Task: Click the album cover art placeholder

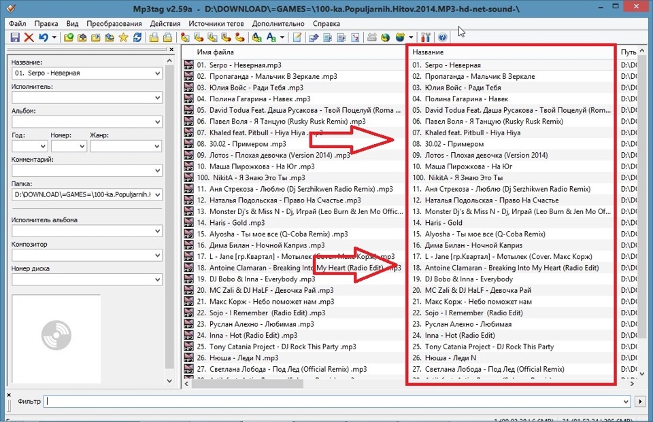Action: pyautogui.click(x=56, y=339)
